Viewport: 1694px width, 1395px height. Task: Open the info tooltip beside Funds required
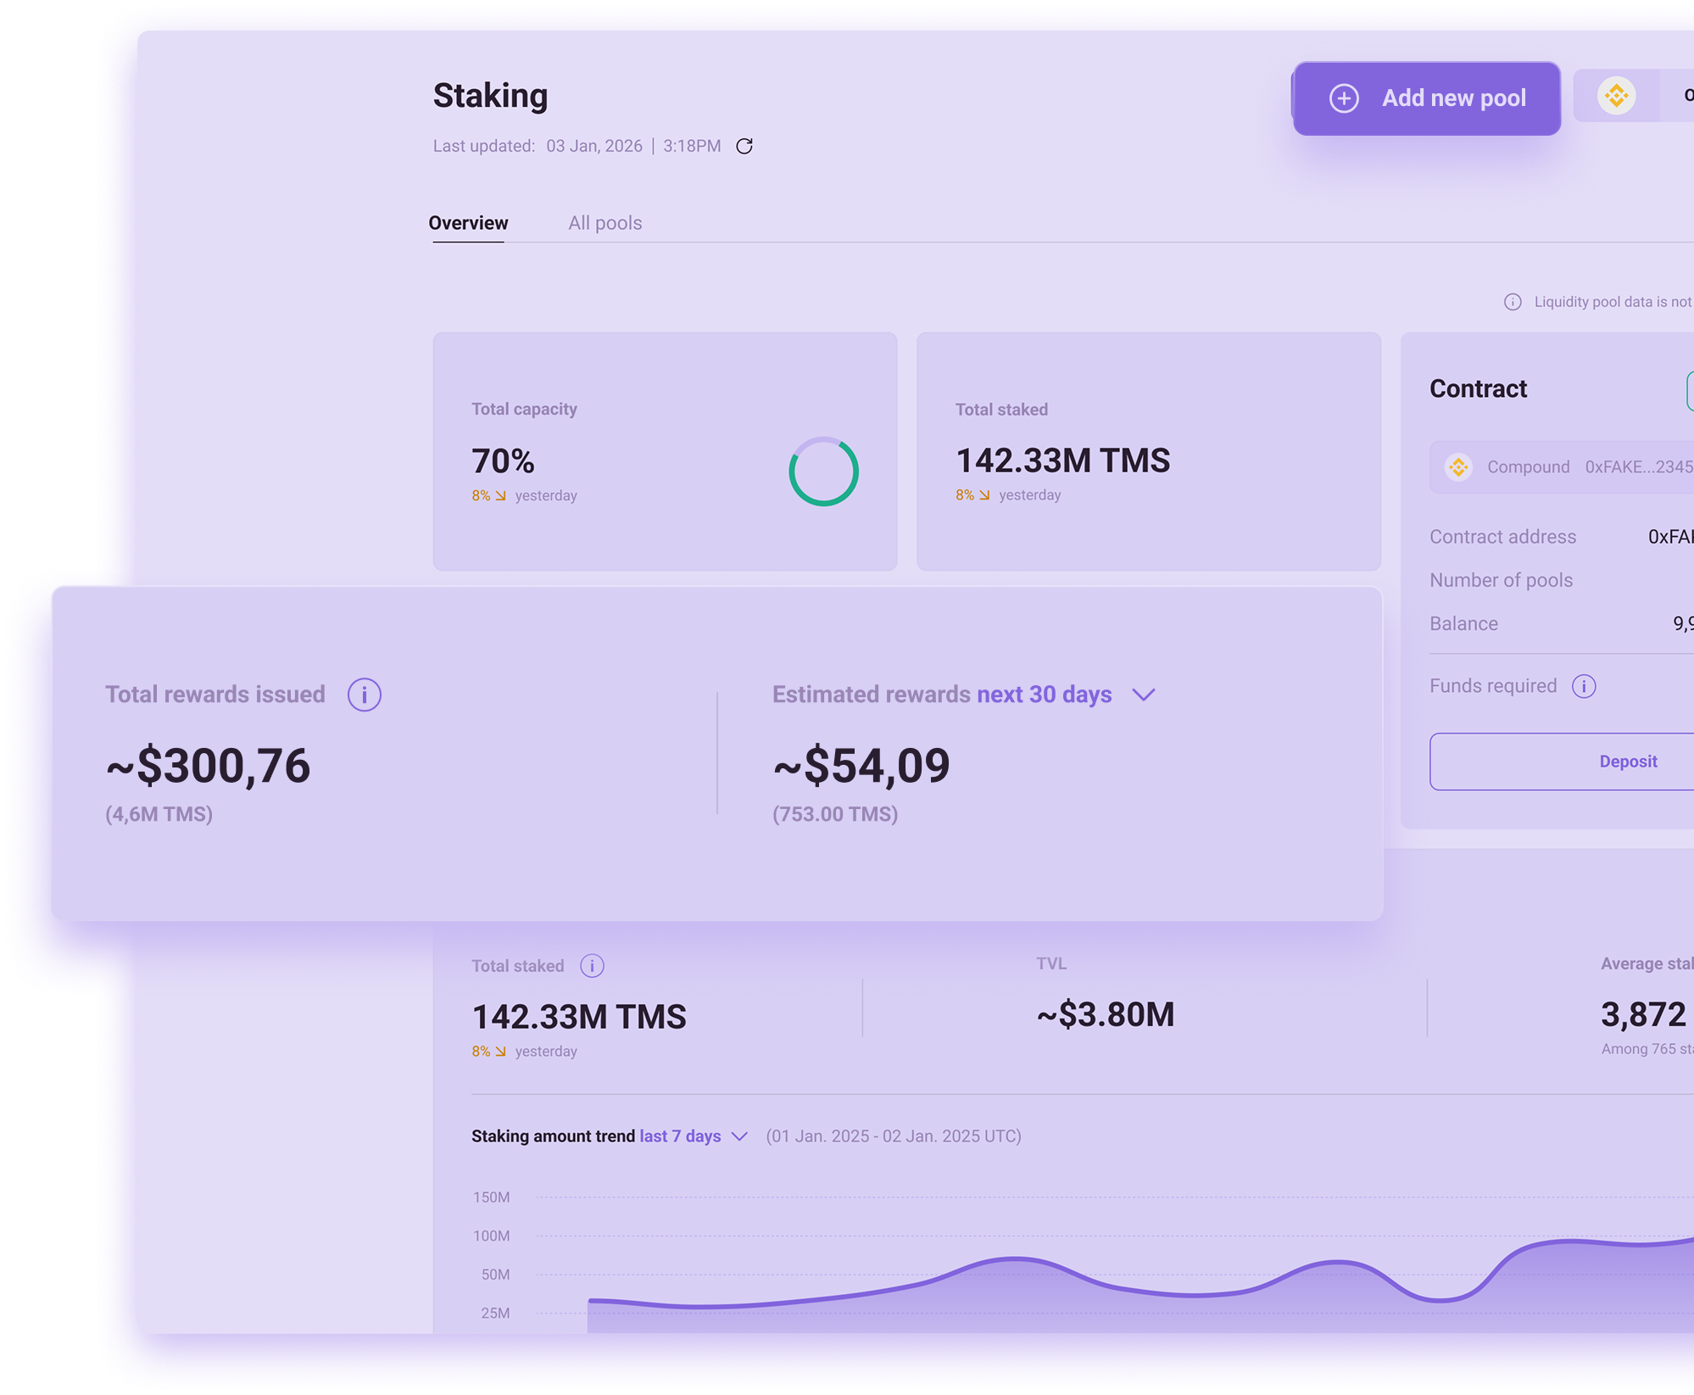[1584, 686]
